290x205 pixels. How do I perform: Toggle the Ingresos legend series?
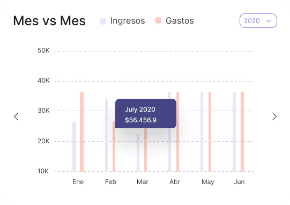(122, 21)
